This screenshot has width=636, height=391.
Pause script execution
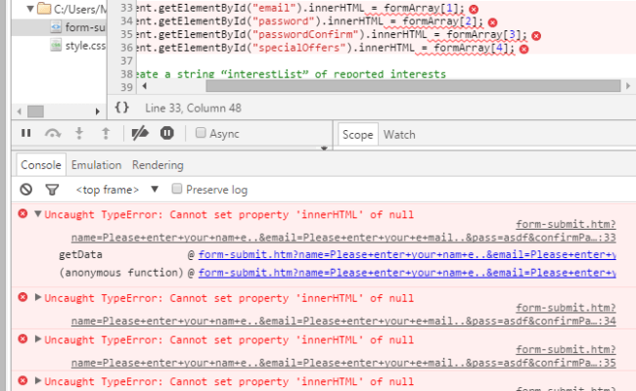click(26, 133)
